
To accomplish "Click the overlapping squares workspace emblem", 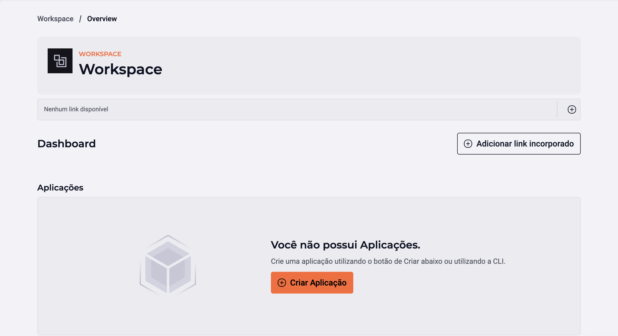I will pos(60,61).
